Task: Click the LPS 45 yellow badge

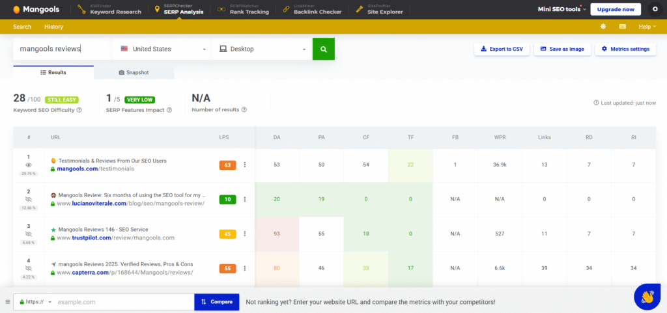Action: click(227, 234)
